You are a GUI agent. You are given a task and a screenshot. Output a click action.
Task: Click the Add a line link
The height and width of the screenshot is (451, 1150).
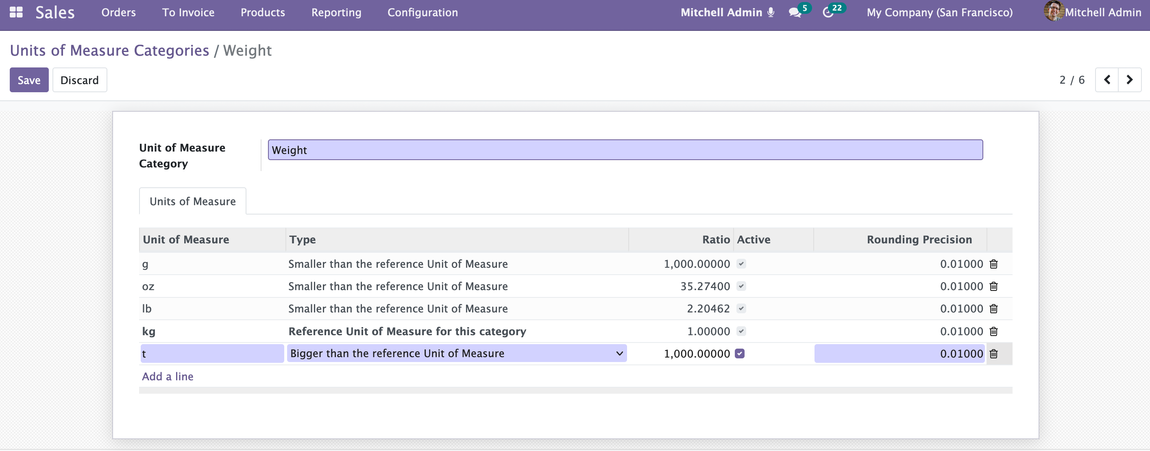point(168,377)
